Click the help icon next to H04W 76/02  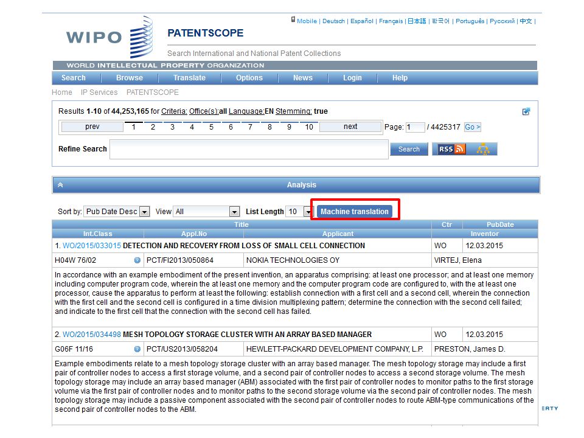pos(137,260)
